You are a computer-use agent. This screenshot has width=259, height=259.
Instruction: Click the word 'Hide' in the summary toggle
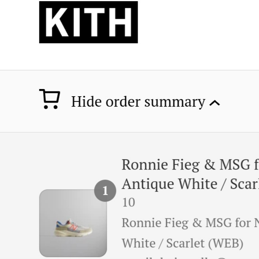click(86, 102)
